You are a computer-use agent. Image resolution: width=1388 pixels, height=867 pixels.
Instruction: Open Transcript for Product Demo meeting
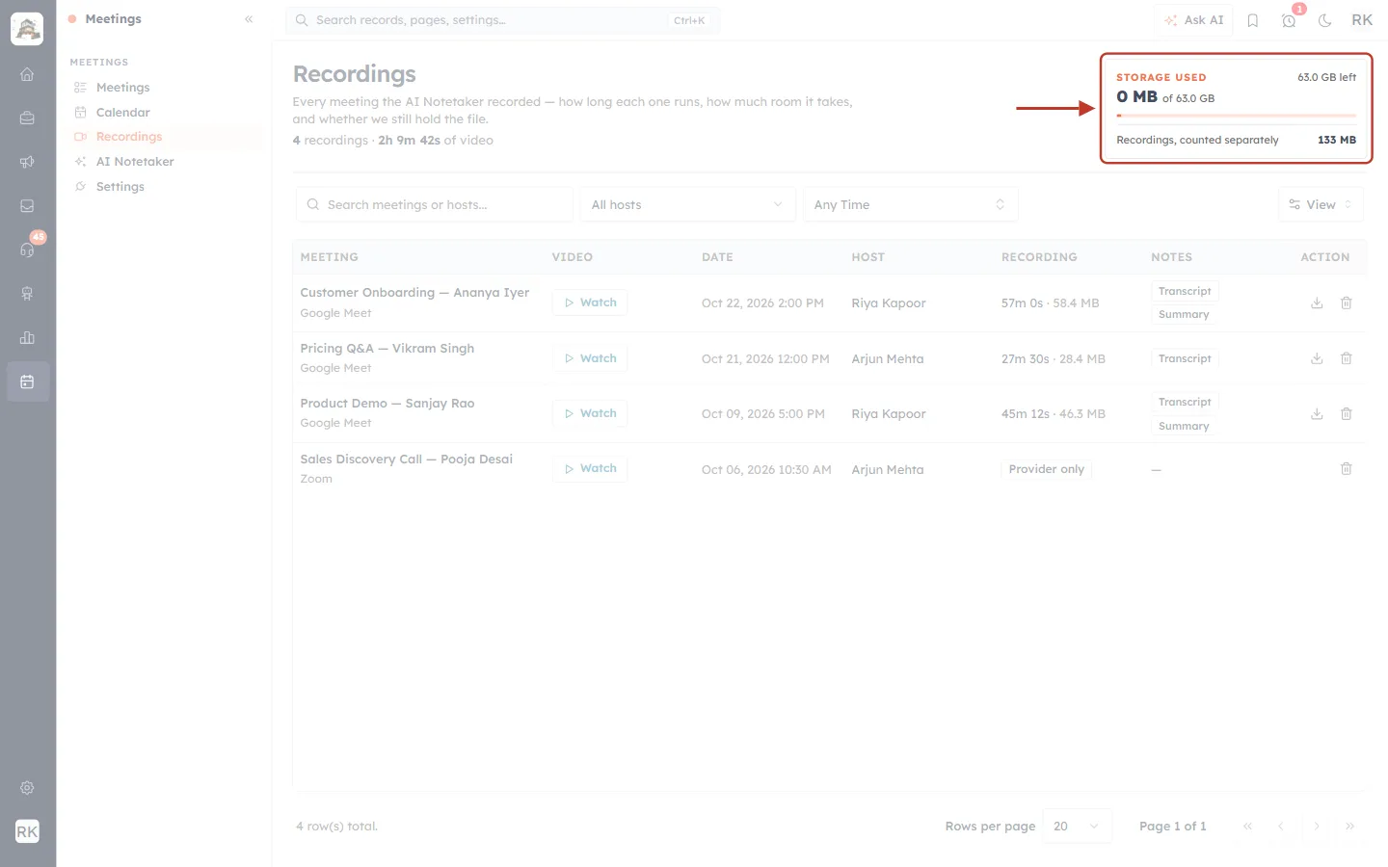(x=1185, y=402)
